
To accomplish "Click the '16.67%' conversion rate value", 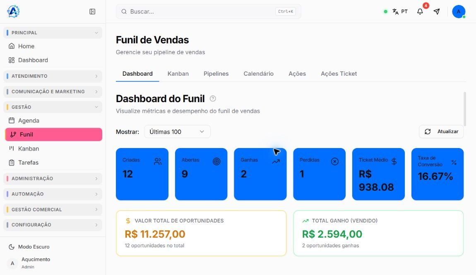I will pyautogui.click(x=435, y=176).
